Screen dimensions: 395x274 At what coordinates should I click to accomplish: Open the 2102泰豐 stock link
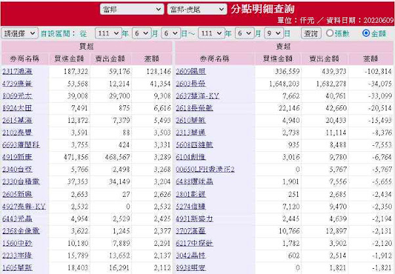point(17,132)
